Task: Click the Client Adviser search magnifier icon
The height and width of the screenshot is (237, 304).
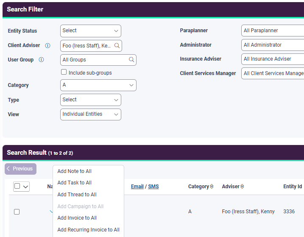Action: coord(117,45)
